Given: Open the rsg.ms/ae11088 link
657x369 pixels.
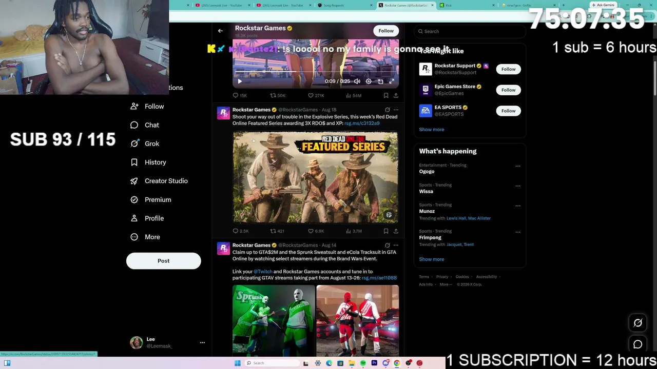Looking at the screenshot, I should click(x=379, y=278).
